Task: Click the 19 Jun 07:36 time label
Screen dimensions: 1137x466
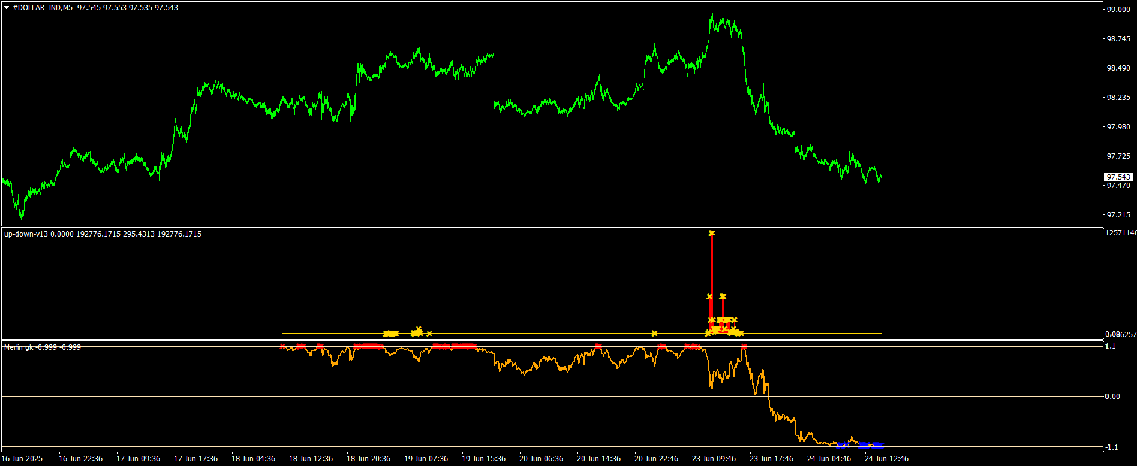Action: (426, 459)
